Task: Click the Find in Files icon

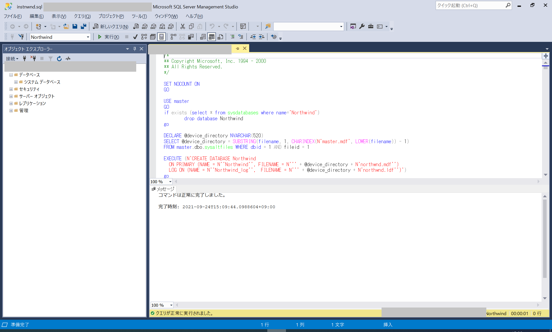Action: click(x=268, y=26)
